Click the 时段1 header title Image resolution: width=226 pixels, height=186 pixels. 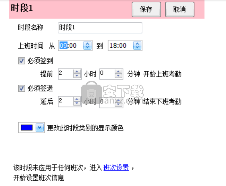pyautogui.click(x=22, y=8)
